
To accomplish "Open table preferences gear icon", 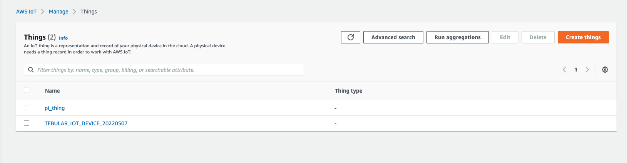I will coord(605,70).
